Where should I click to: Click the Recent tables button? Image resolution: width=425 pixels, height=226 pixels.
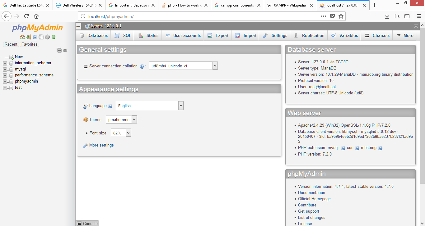[x=11, y=44]
